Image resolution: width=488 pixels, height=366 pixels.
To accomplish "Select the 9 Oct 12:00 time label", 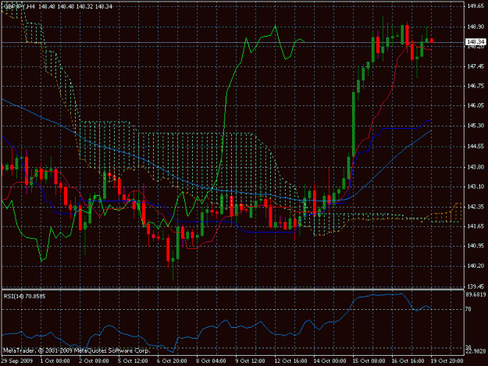I will (250, 361).
